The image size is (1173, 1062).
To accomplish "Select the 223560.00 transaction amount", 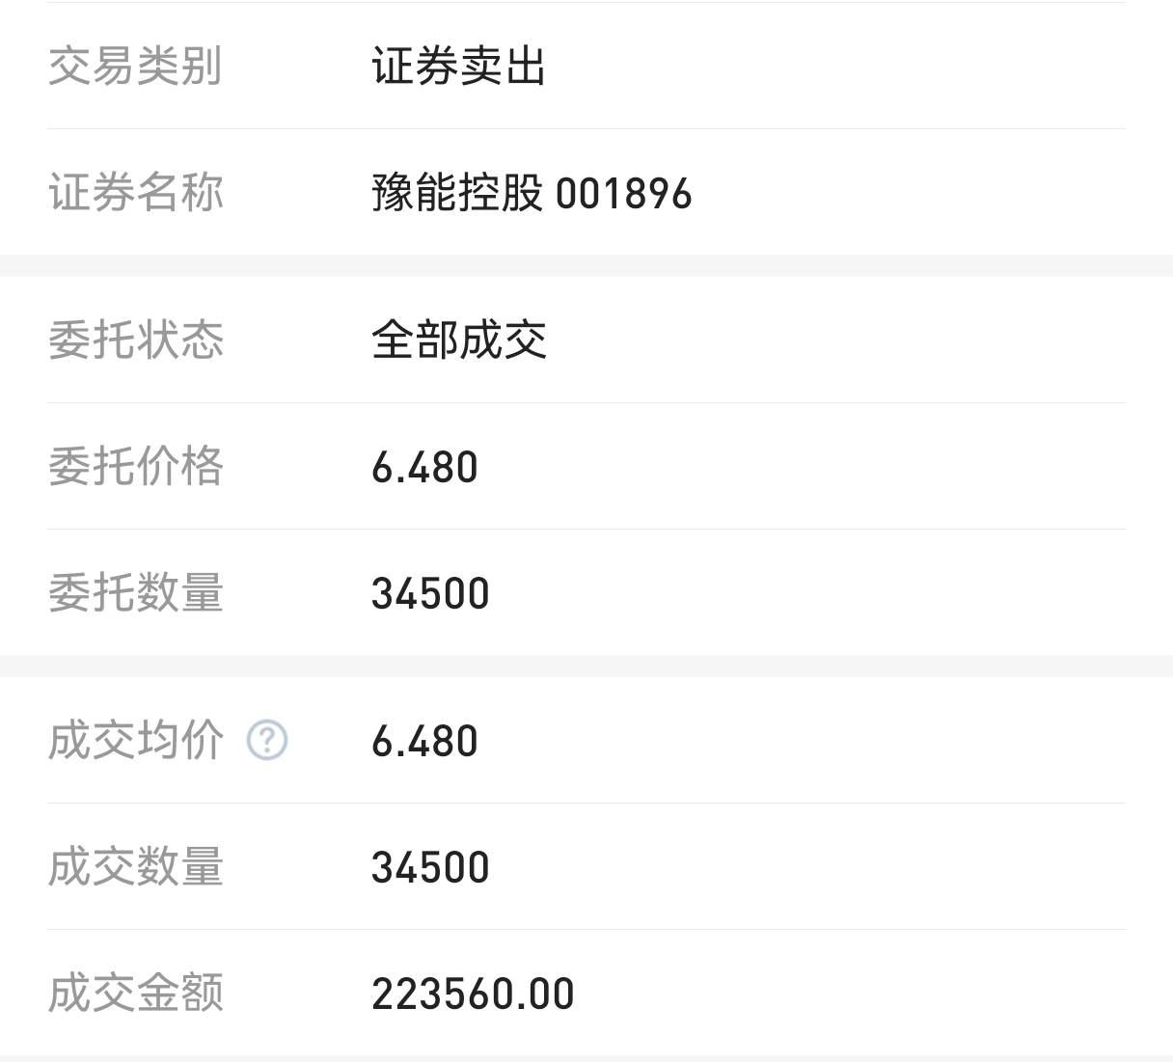I will (x=473, y=994).
